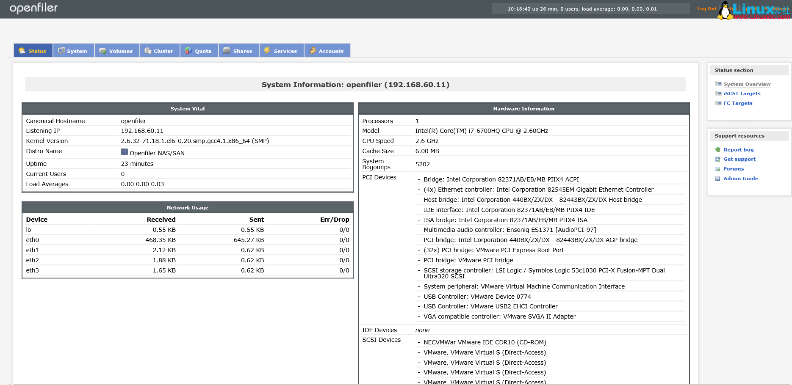This screenshot has height=385, width=792.
Task: Click Log Out in the top bar
Action: tap(706, 8)
